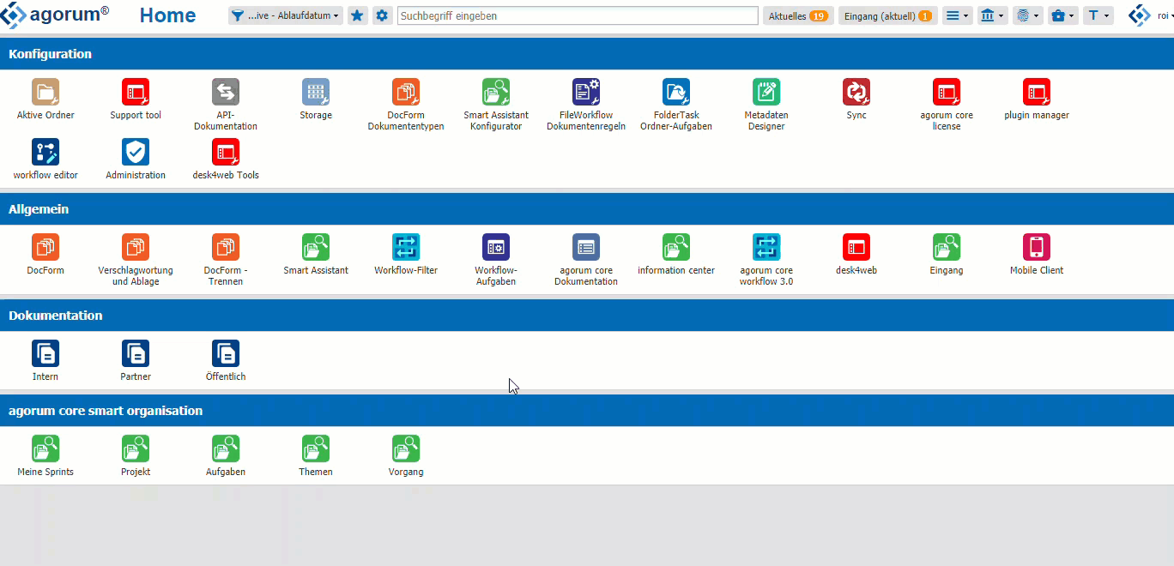Screen dimensions: 1174x566
Task: Launch Smart Assistant in Allgemein
Action: click(x=316, y=247)
